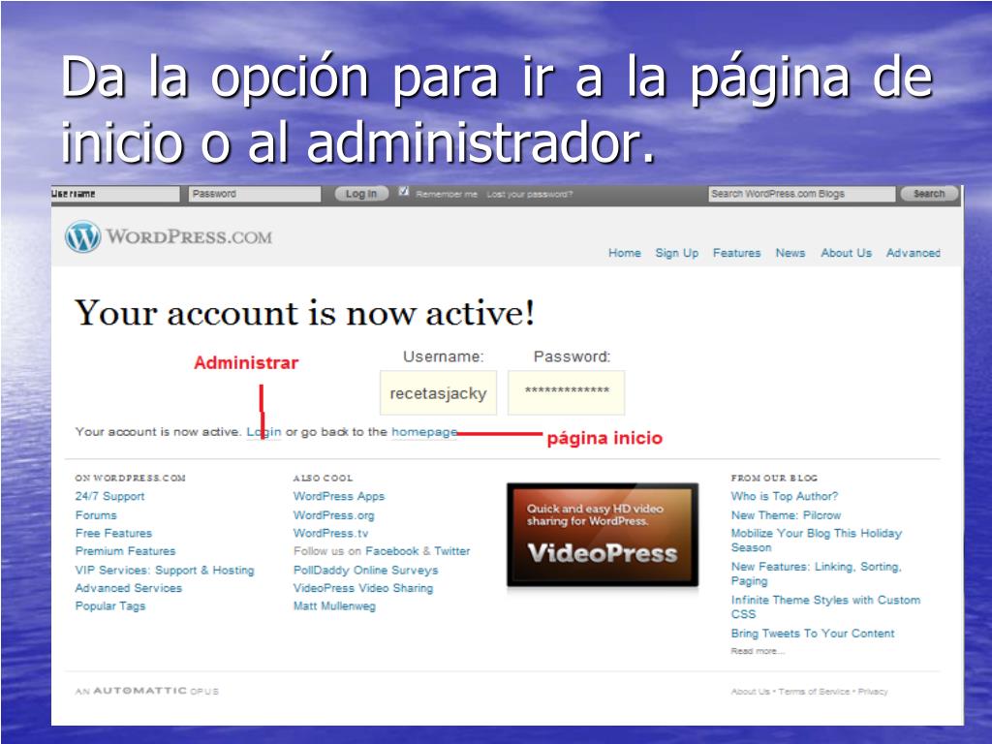Image resolution: width=992 pixels, height=744 pixels.
Task: Open PollDaddy Online Surveys link
Action: tap(365, 570)
